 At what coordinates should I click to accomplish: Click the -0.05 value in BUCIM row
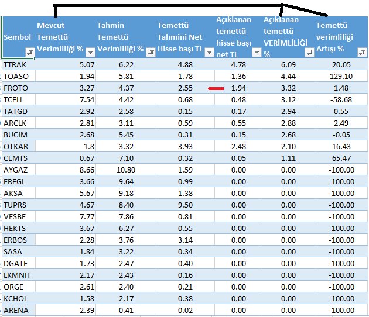tap(341, 135)
